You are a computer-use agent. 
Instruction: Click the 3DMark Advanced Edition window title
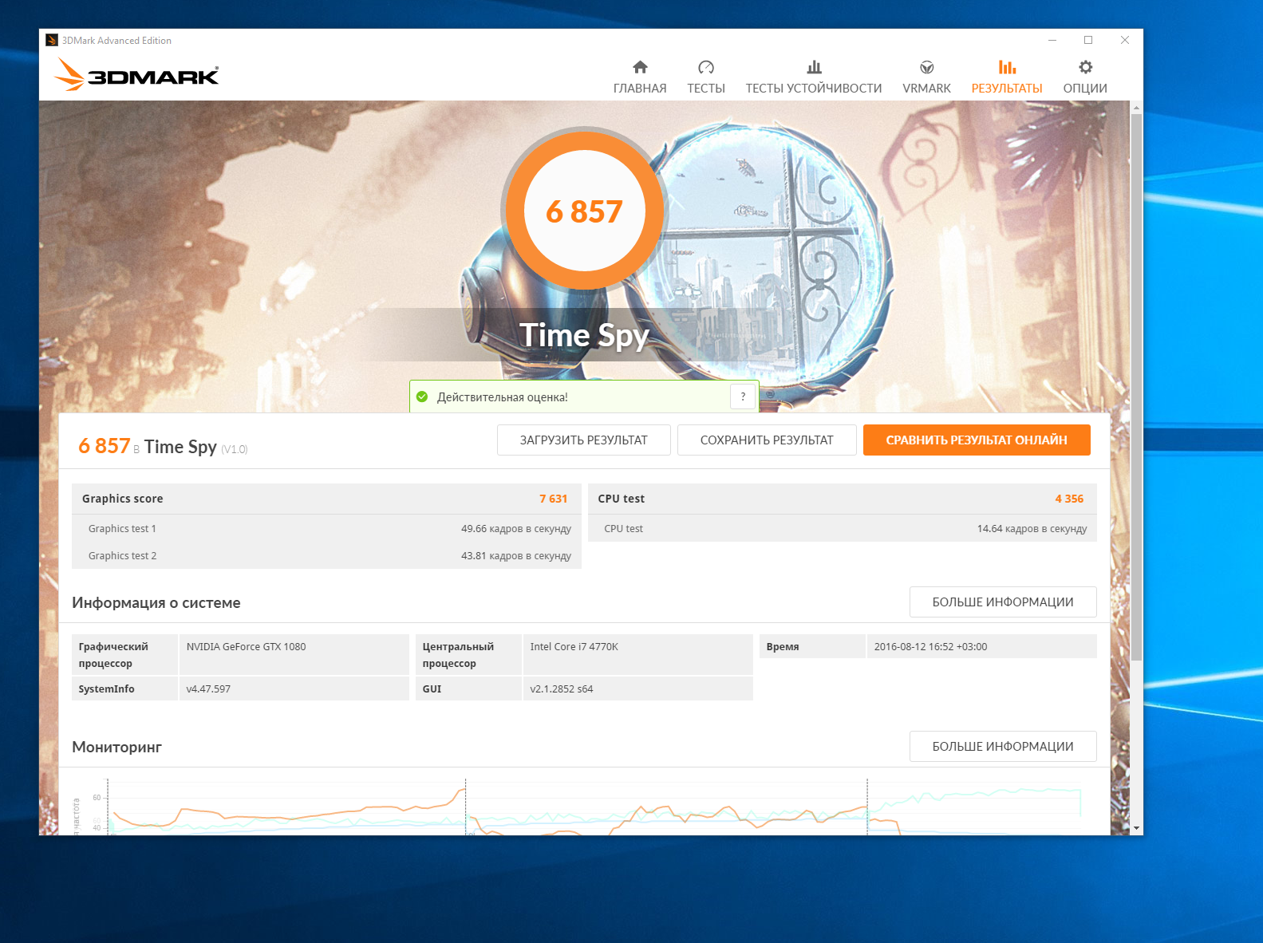[116, 40]
